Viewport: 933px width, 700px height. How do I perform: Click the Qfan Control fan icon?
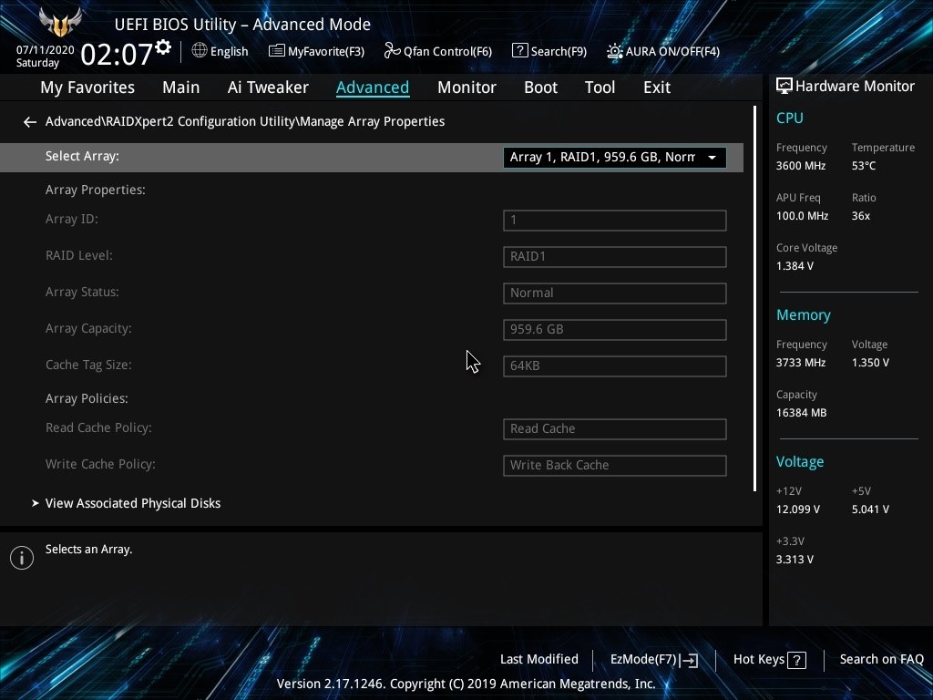(392, 51)
